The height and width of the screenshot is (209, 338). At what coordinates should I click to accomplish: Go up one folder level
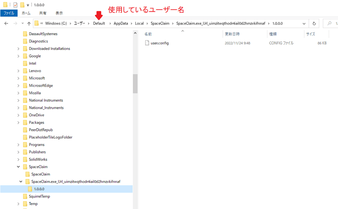[29, 23]
